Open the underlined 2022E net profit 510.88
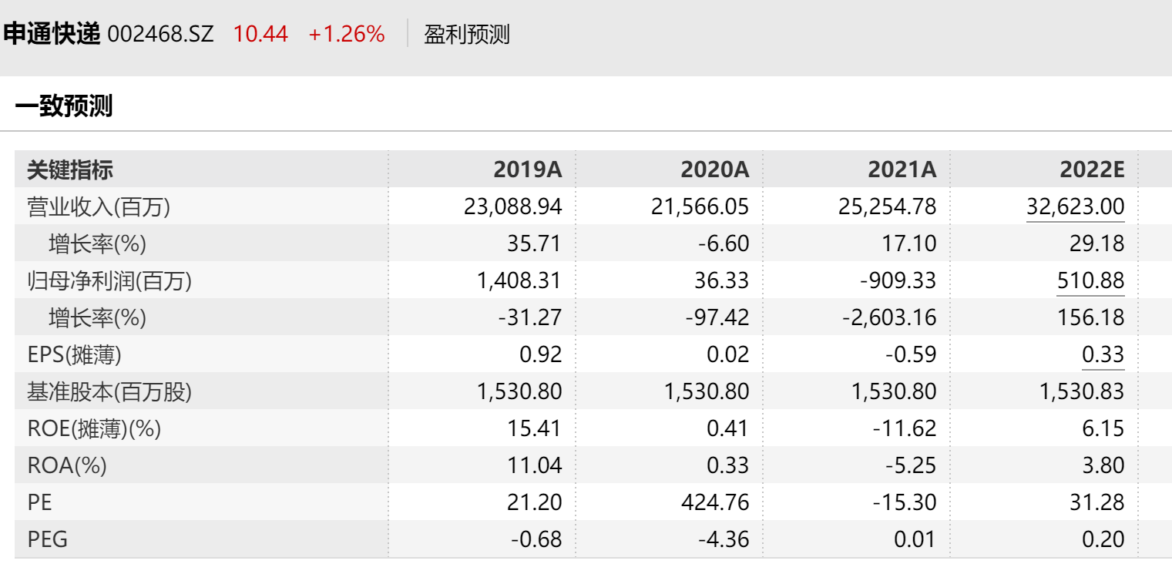Viewport: 1172px width, 574px height. coord(1090,280)
